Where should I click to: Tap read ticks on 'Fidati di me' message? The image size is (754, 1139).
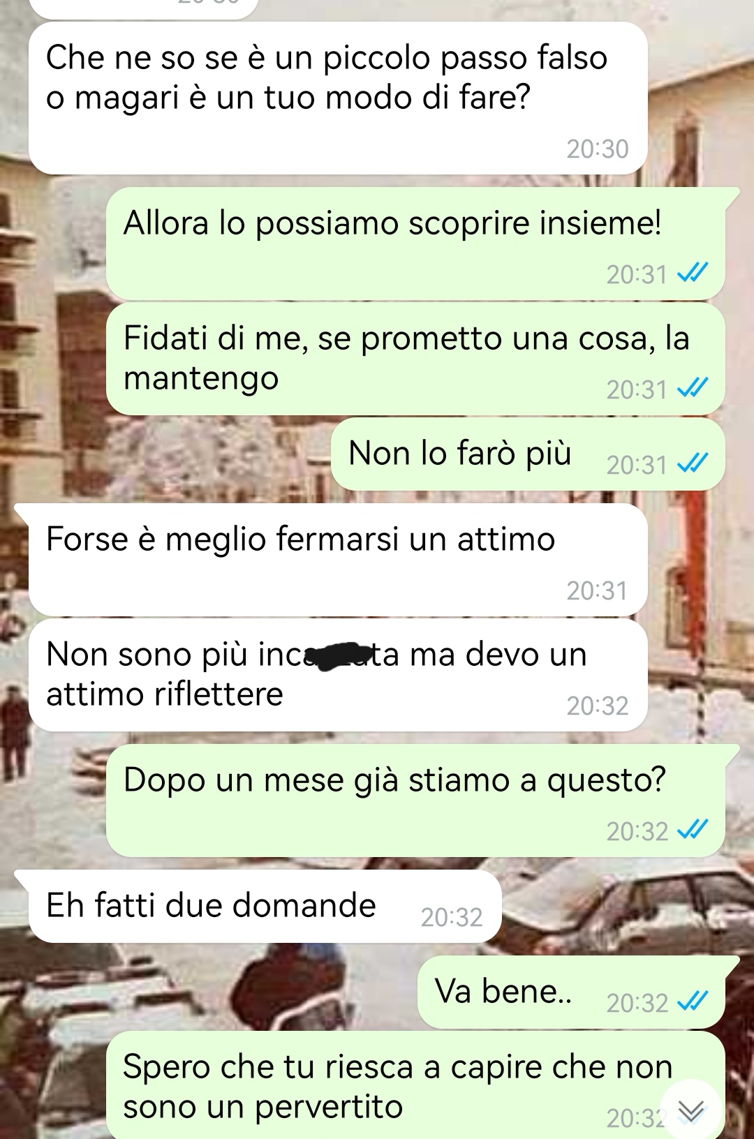pyautogui.click(x=693, y=388)
